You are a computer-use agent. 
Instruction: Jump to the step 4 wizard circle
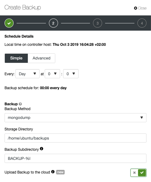pyautogui.click(x=142, y=23)
